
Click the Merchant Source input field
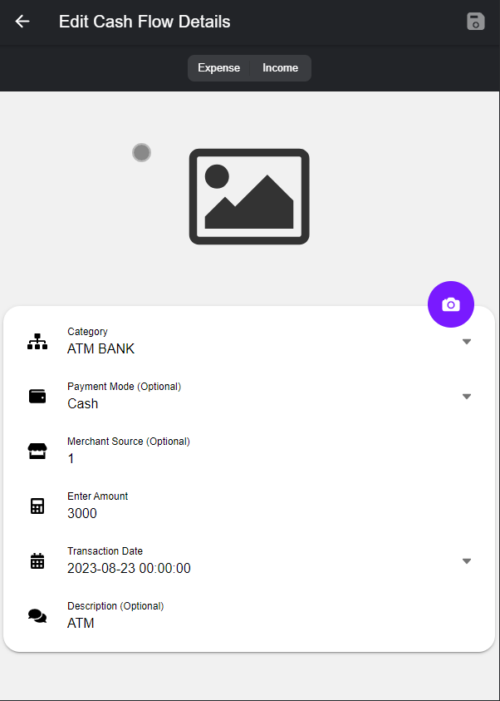[249, 458]
